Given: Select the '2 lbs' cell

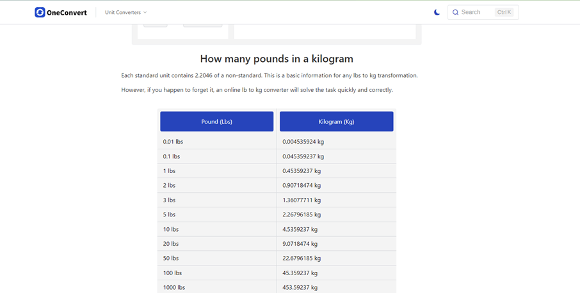Looking at the screenshot, I should (217, 185).
